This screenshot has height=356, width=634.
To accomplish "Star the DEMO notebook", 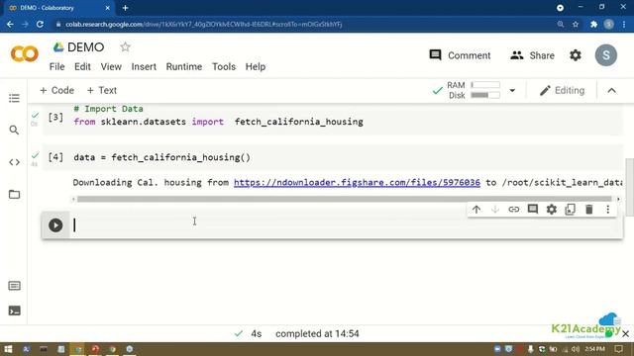I will [126, 46].
